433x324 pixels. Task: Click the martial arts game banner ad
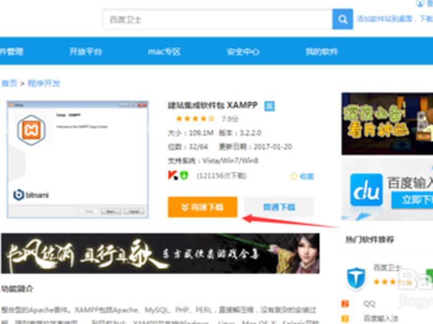[x=160, y=253]
